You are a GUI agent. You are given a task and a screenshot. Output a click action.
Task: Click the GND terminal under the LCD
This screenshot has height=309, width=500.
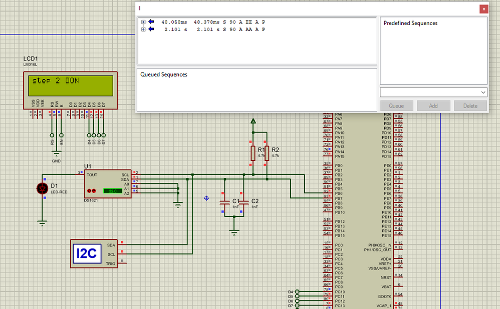click(x=57, y=154)
